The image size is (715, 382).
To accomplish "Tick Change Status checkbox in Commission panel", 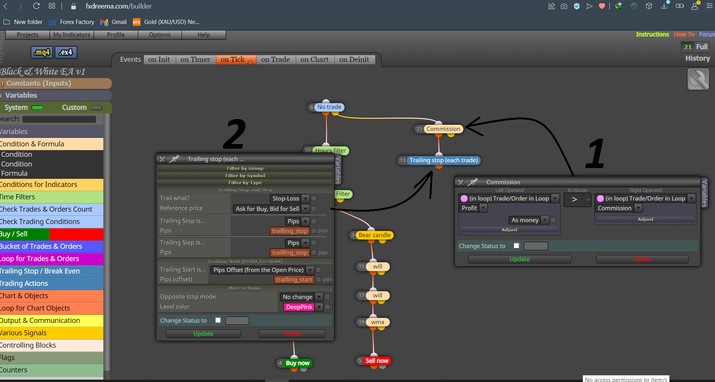I will tap(516, 246).
